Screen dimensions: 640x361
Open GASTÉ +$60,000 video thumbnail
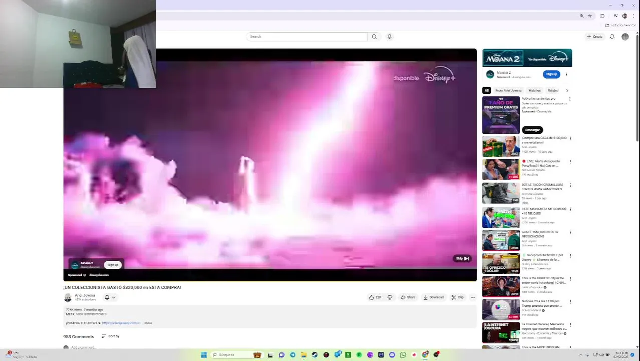[x=501, y=240]
